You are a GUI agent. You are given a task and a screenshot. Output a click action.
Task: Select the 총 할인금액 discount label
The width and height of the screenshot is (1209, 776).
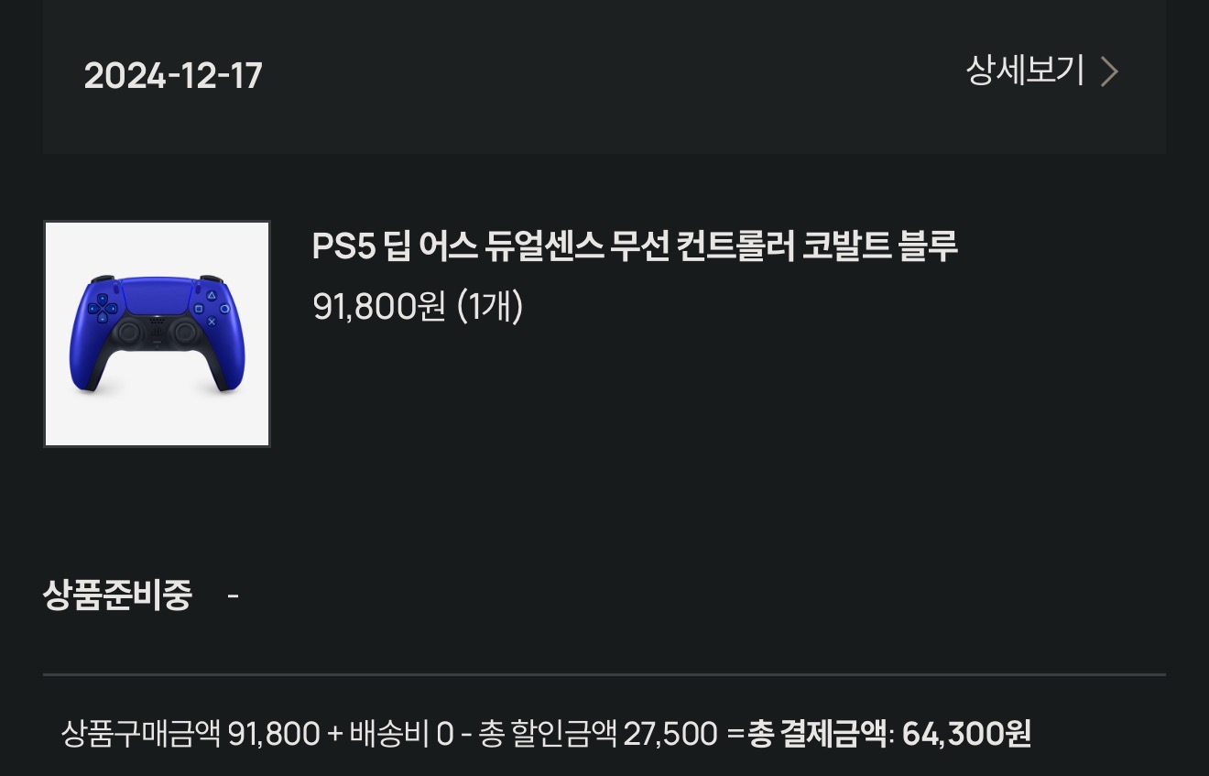548,734
